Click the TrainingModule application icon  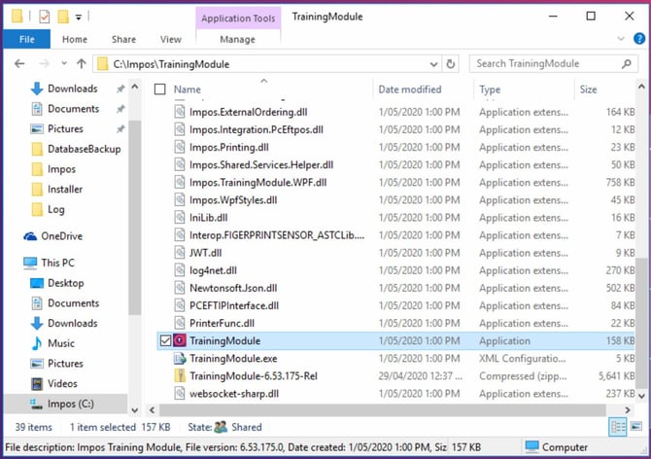(x=180, y=340)
